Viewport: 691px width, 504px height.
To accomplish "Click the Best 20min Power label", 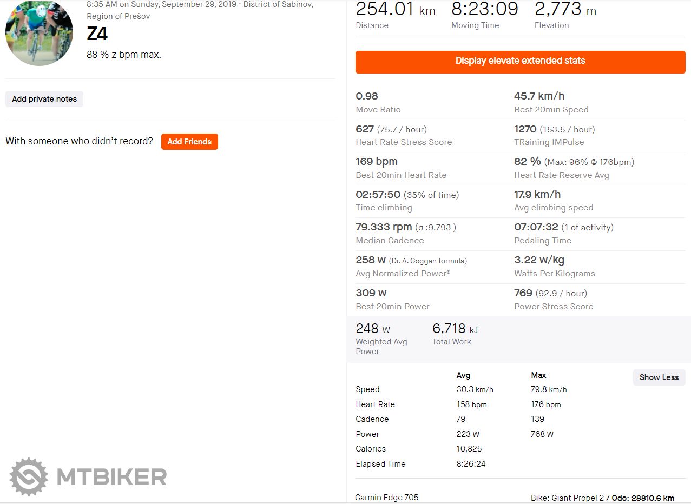I will [x=392, y=307].
